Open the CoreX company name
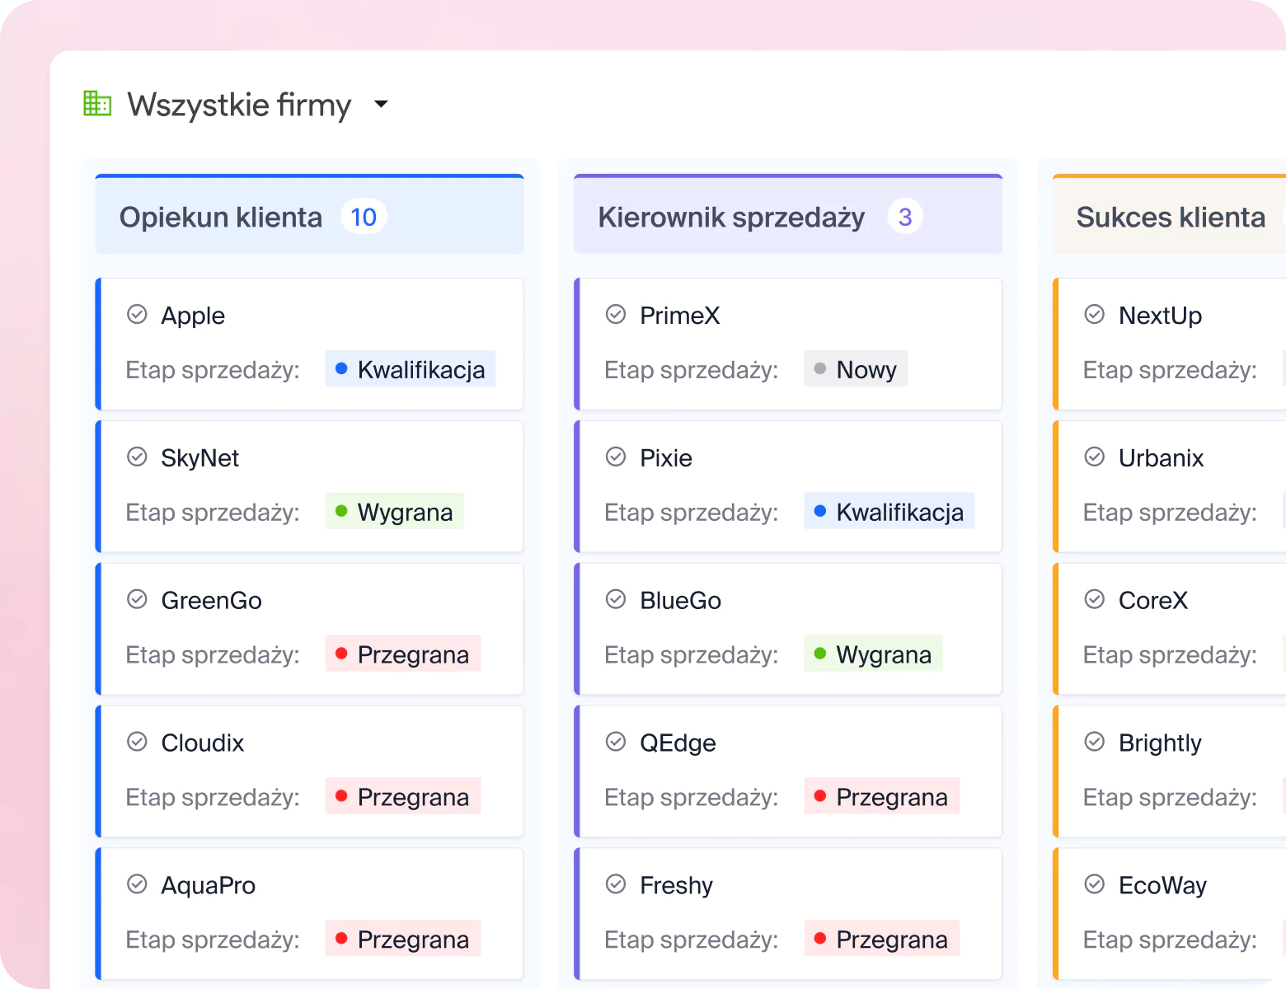Viewport: 1286px width, 989px height. pos(1153,600)
